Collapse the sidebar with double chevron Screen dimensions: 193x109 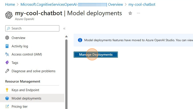64,28
